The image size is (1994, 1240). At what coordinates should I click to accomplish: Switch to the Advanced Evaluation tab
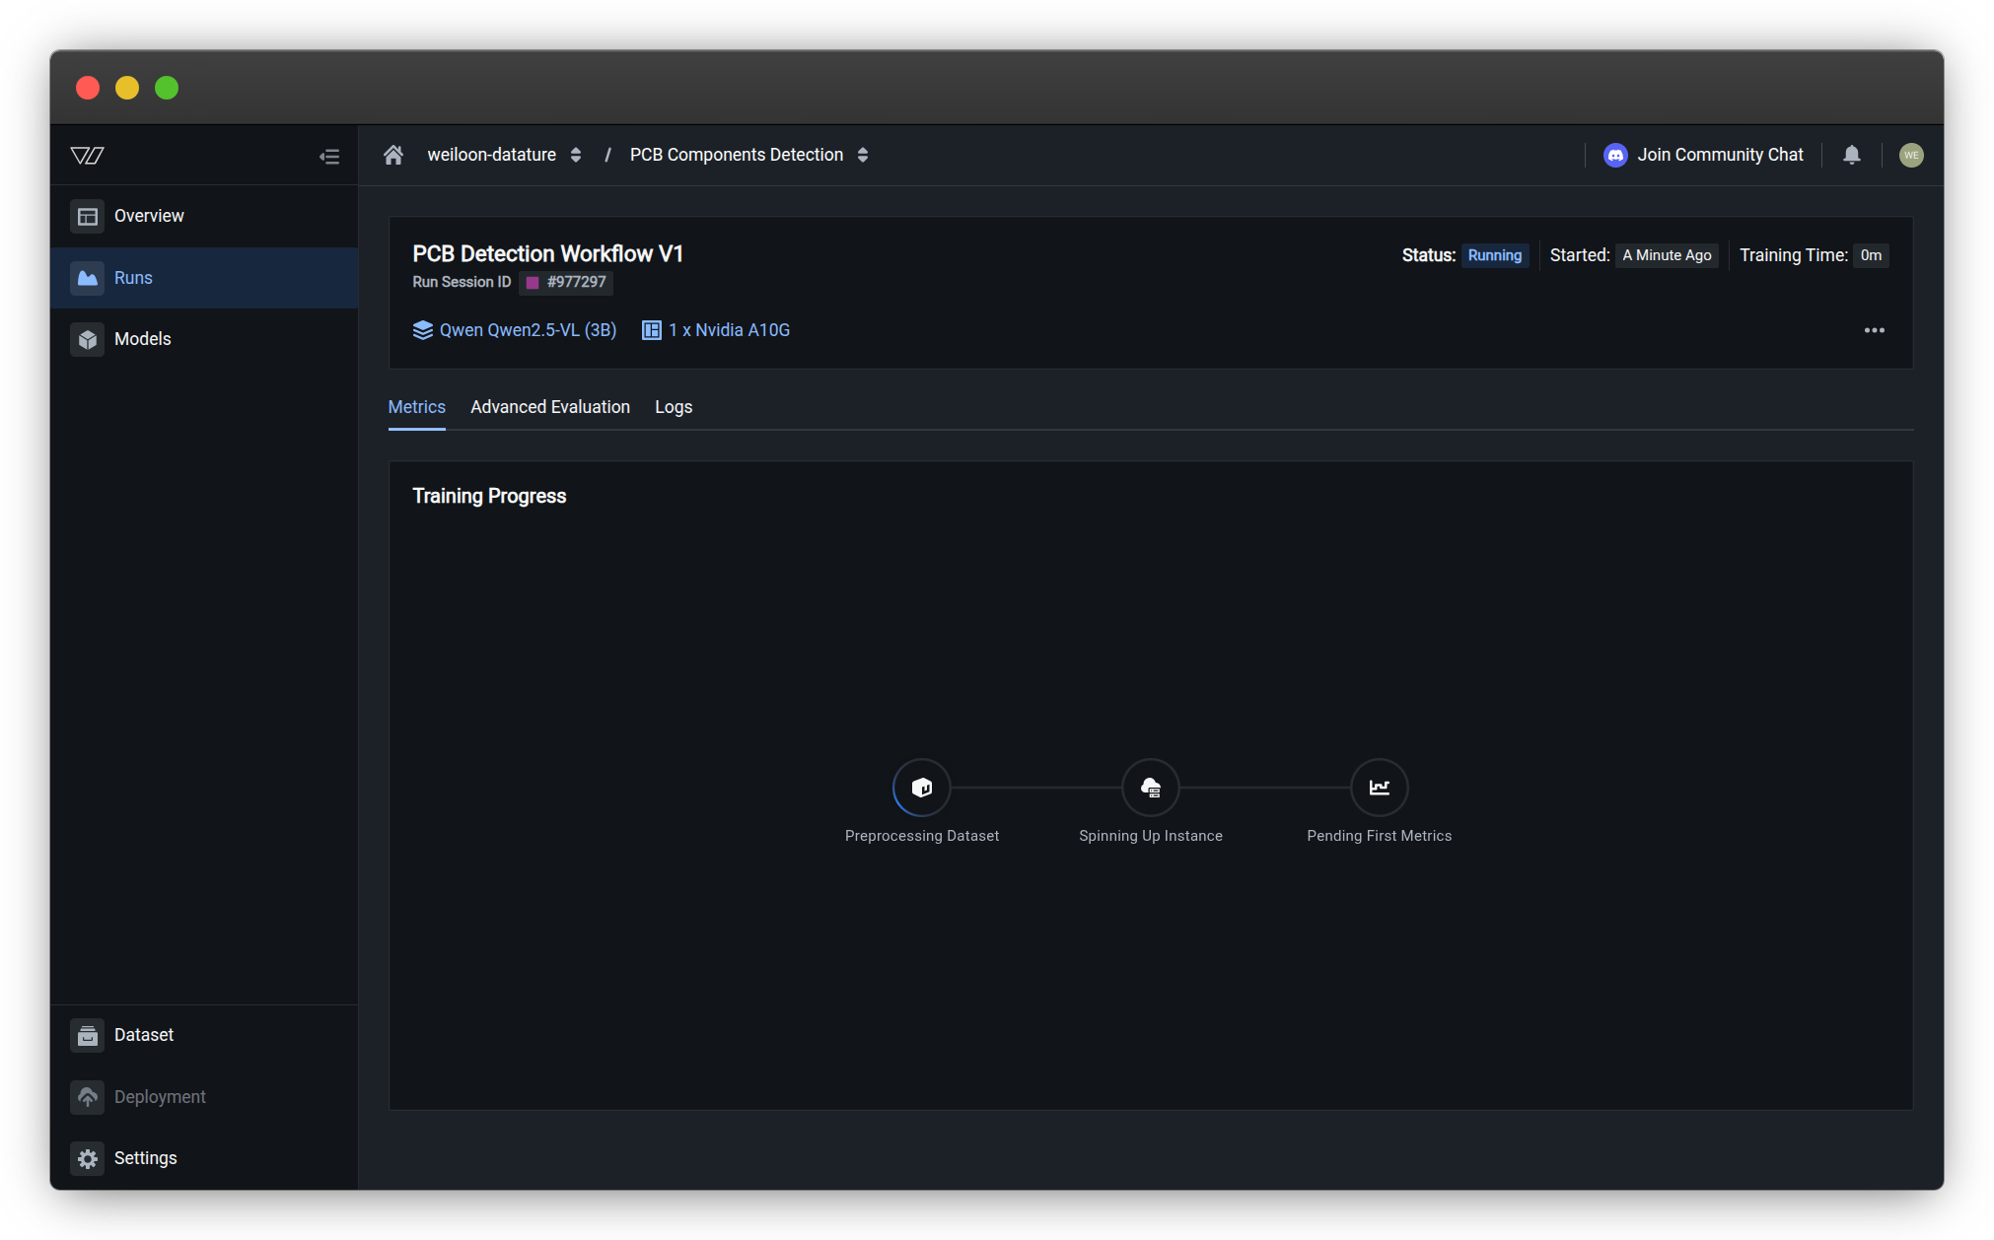pyautogui.click(x=549, y=407)
